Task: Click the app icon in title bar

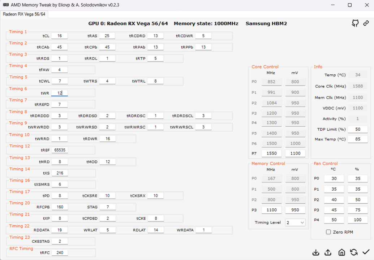Action: click(6, 5)
